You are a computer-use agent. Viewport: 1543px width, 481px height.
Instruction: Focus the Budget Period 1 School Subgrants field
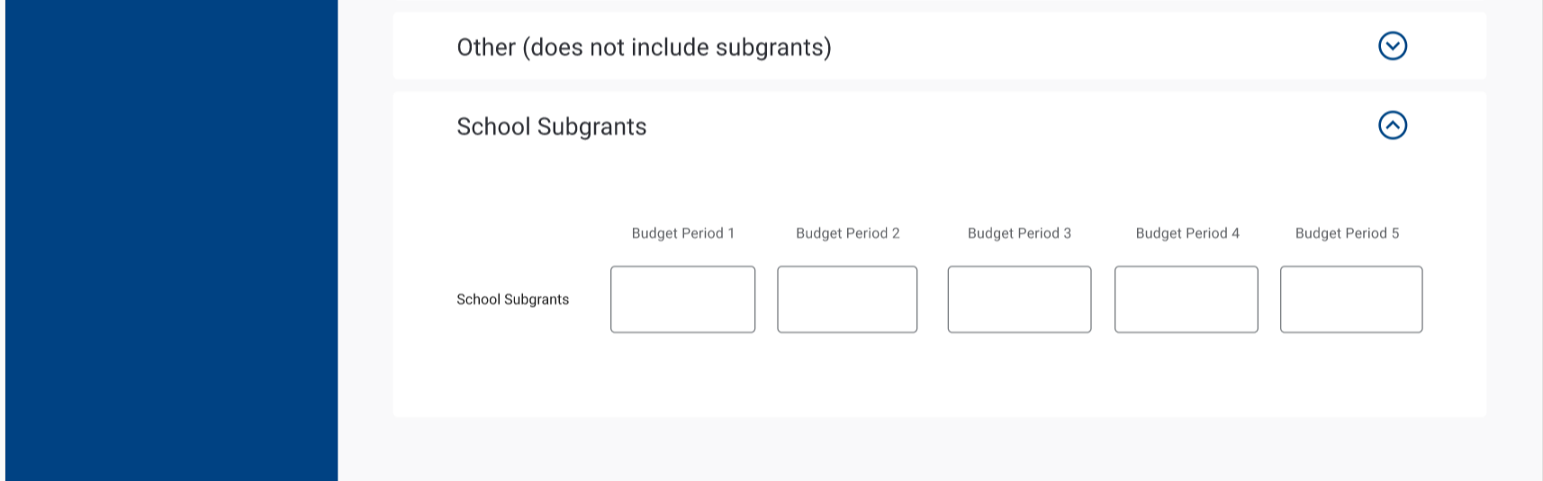click(682, 299)
